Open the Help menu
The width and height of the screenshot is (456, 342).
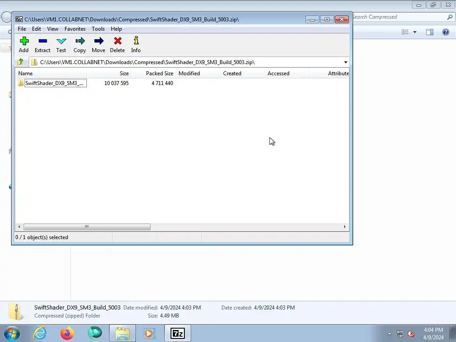click(116, 29)
